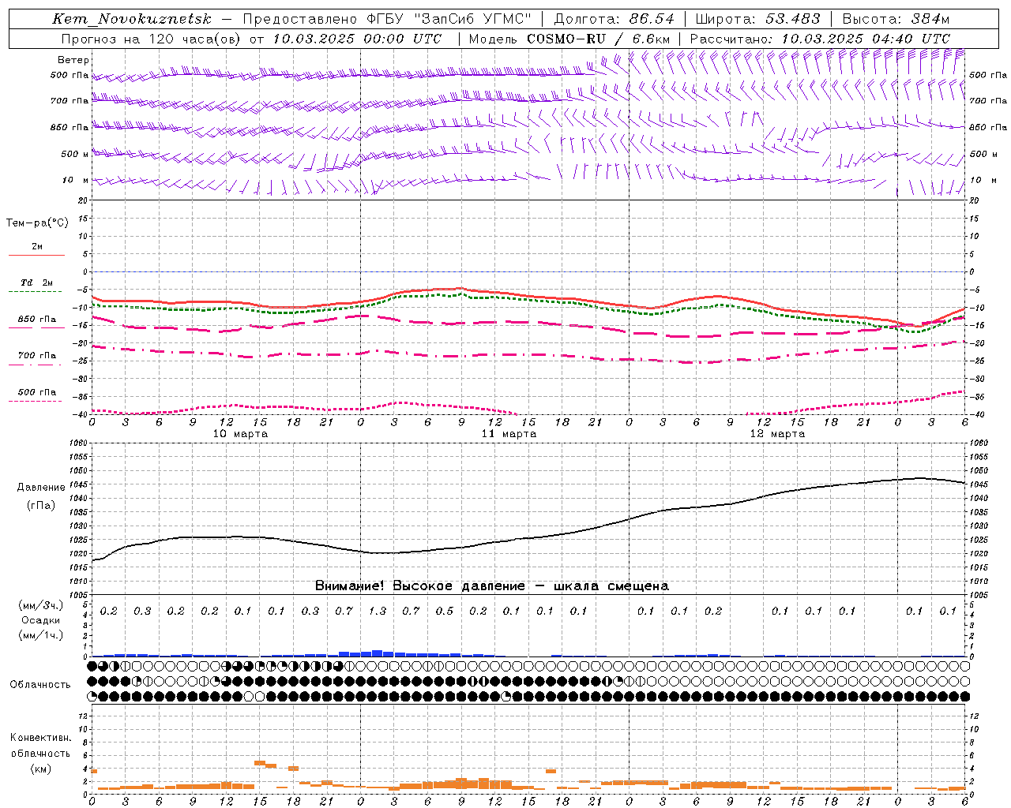Select the 'Предоставлено ФГБУ ЗапСиб УГМС' text
Image resolution: width=1011 pixels, height=808 pixels.
[387, 19]
